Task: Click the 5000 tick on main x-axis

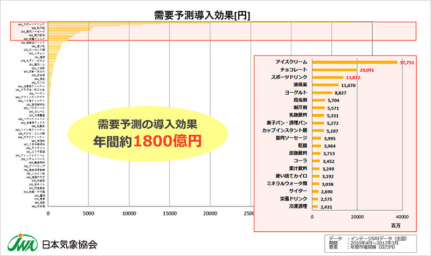Action: [x=89, y=213]
